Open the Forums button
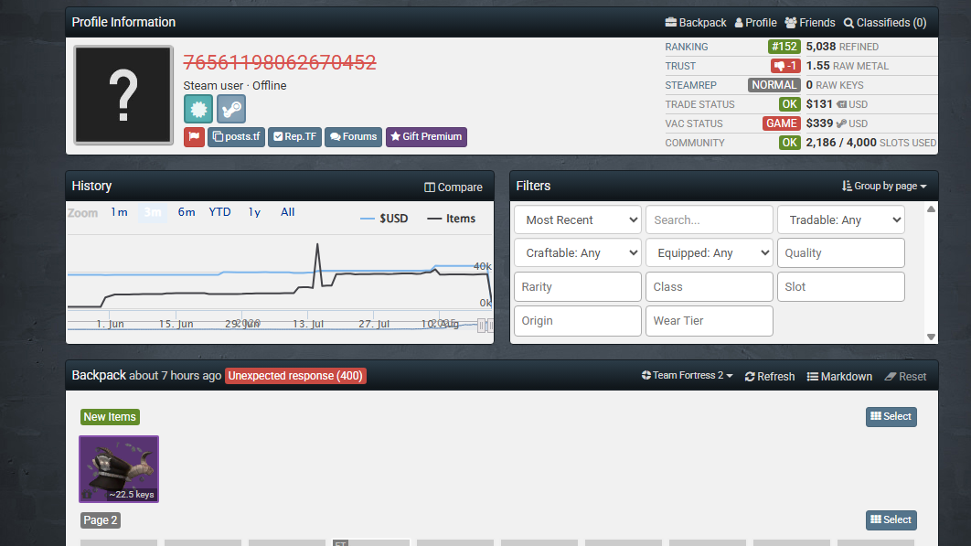Image resolution: width=971 pixels, height=546 pixels. [353, 136]
